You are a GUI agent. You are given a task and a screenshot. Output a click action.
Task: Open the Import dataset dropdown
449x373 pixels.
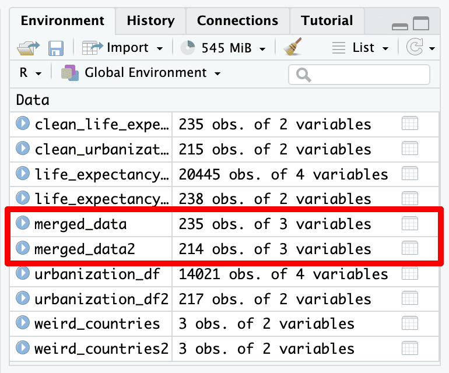(123, 48)
